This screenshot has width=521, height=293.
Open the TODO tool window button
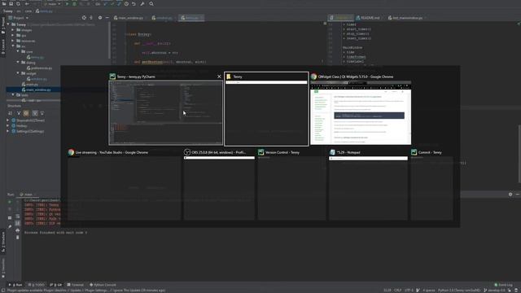[x=36, y=285]
